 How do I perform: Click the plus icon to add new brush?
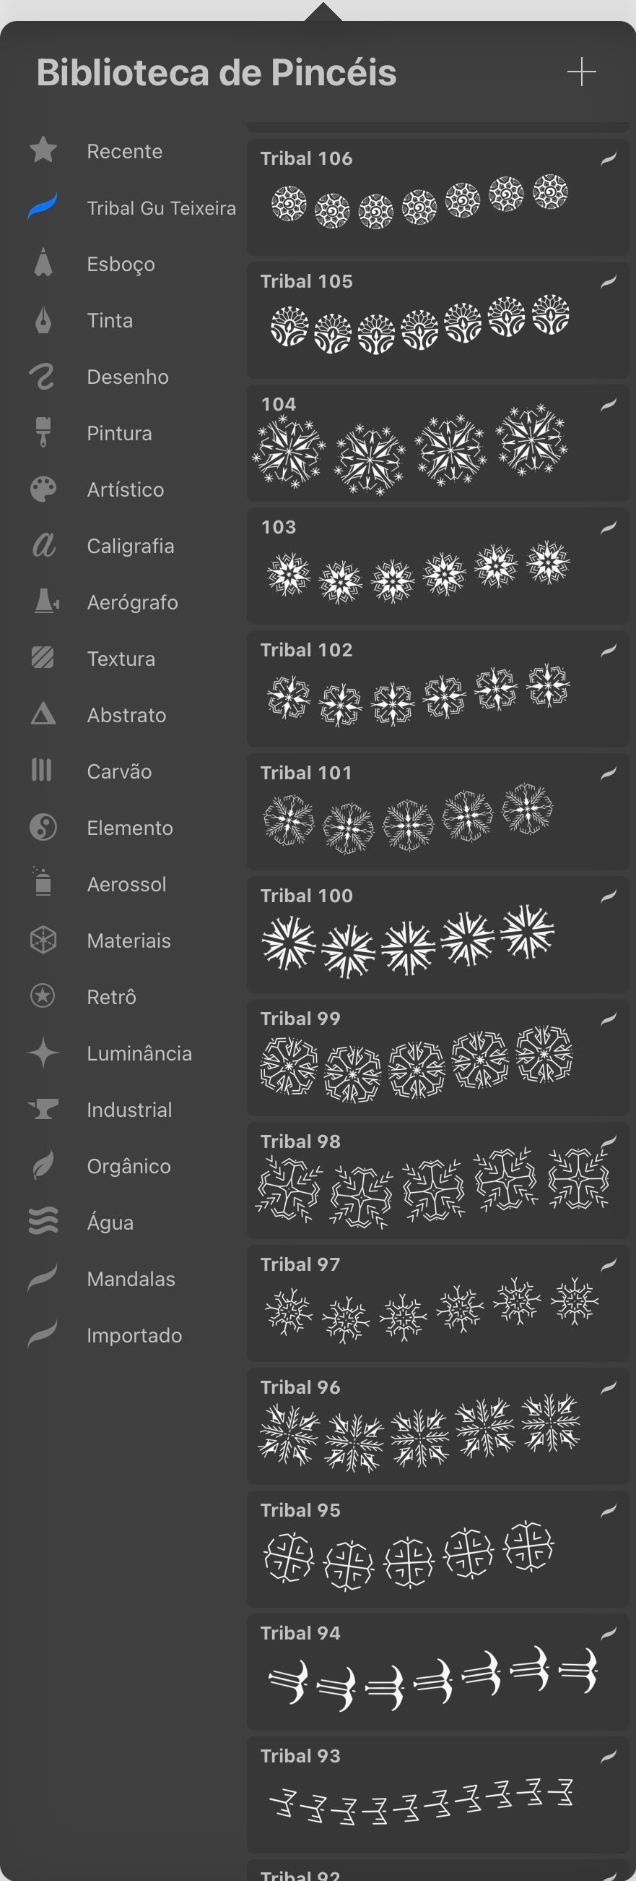[581, 72]
